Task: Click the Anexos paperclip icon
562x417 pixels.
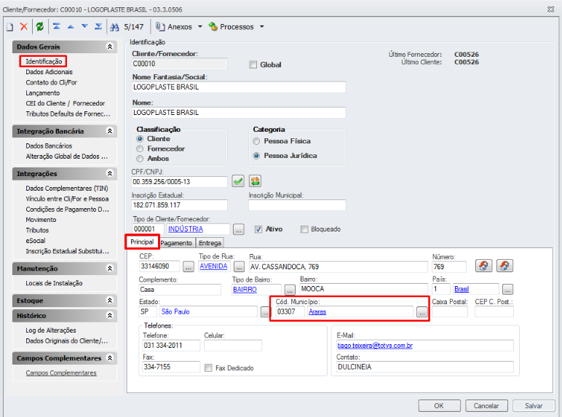Action: click(160, 26)
